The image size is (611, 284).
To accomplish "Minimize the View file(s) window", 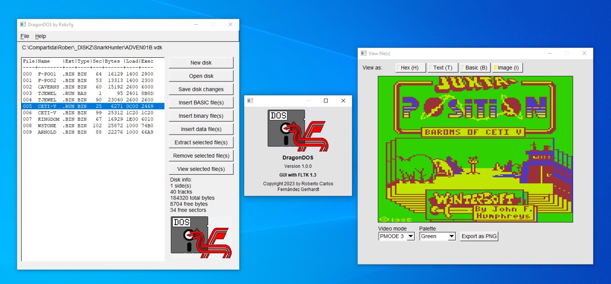I will pyautogui.click(x=550, y=54).
